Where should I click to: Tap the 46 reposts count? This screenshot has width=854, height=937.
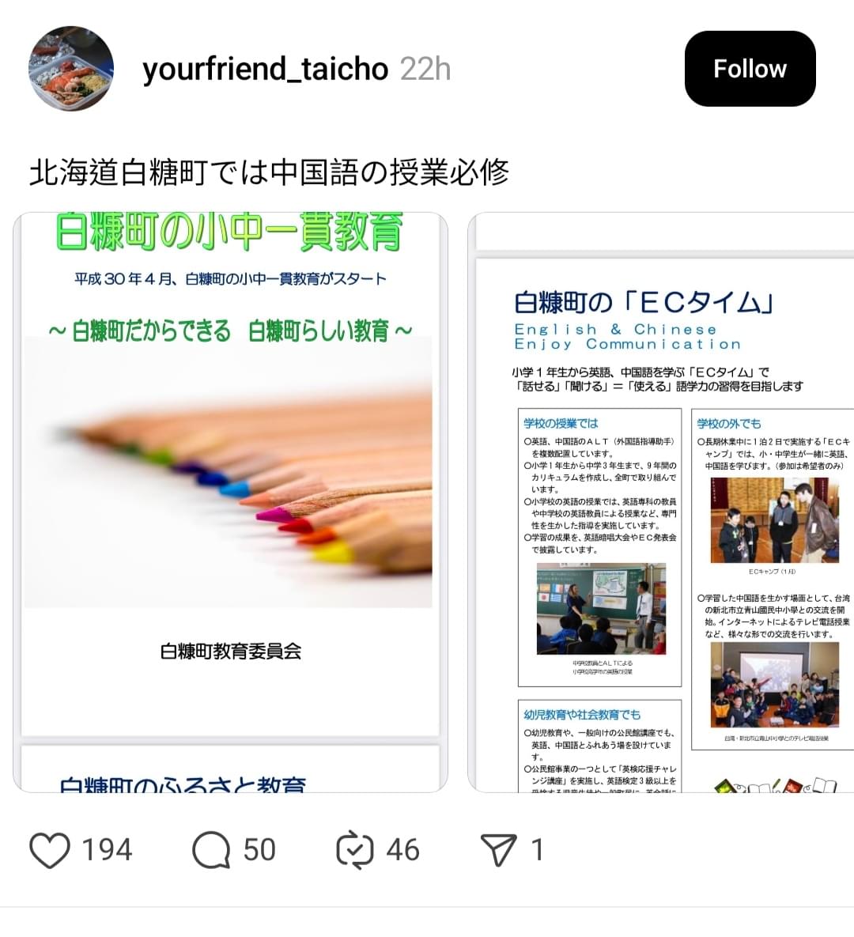402,850
